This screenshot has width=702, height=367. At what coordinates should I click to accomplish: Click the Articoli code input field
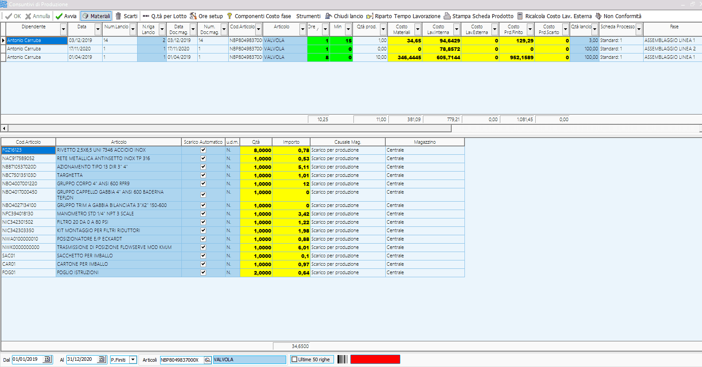point(182,360)
